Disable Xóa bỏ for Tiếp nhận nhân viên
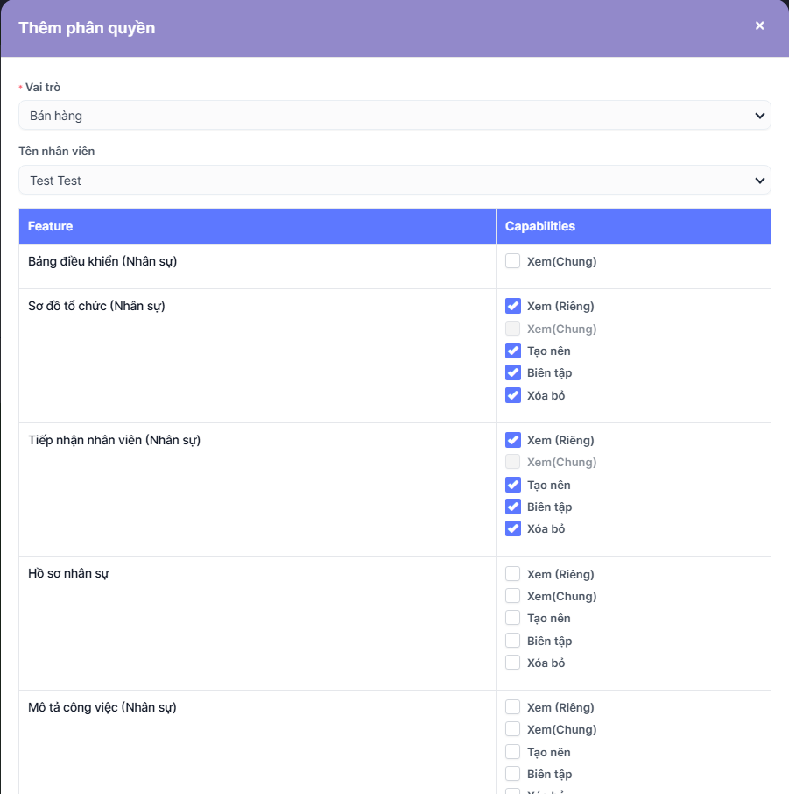The height and width of the screenshot is (794, 789). [x=513, y=528]
